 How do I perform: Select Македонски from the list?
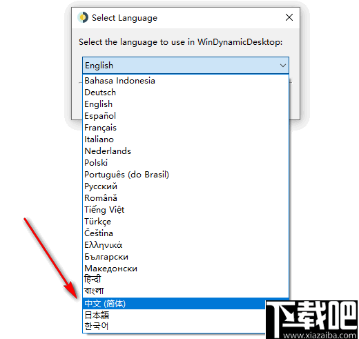[186, 269]
